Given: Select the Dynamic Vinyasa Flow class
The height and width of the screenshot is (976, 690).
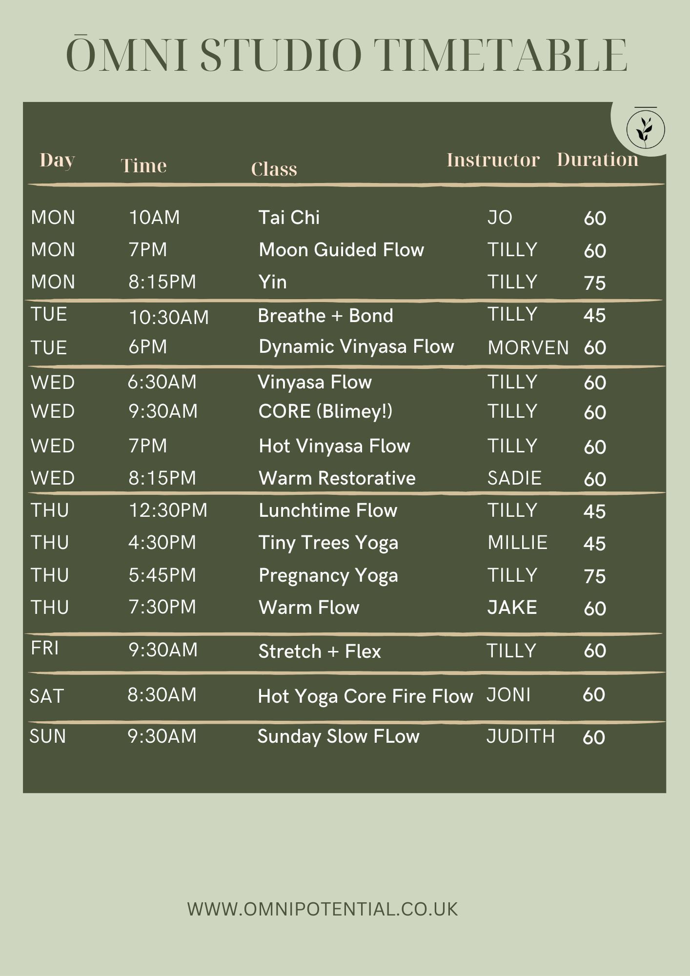Looking at the screenshot, I should click(356, 346).
